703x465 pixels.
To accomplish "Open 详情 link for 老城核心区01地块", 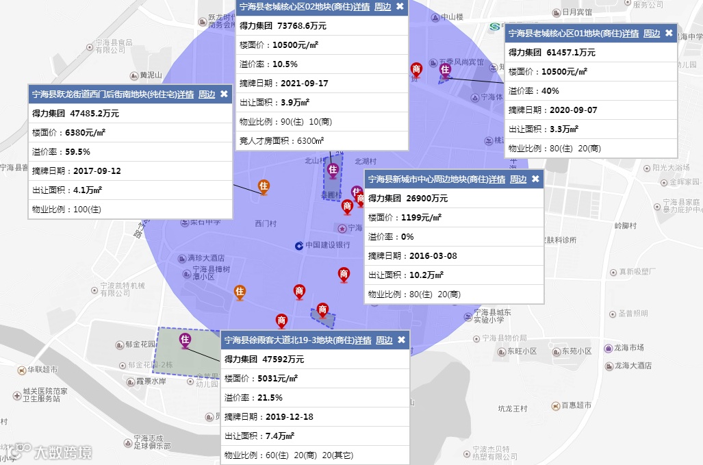I will pos(631,33).
